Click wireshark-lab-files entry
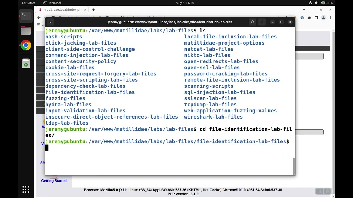The width and height of the screenshot is (353, 198). pos(213,117)
